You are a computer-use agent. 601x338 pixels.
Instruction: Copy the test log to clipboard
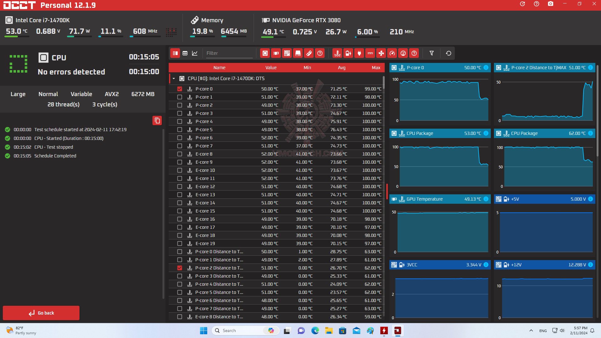157,120
